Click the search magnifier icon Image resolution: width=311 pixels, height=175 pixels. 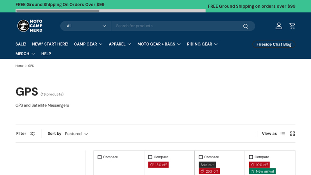click(x=245, y=26)
